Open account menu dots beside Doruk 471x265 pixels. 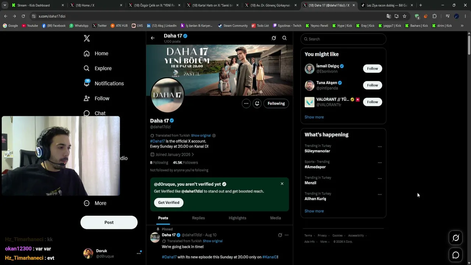(139, 253)
